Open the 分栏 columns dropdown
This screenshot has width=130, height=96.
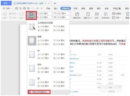click(x=97, y=15)
